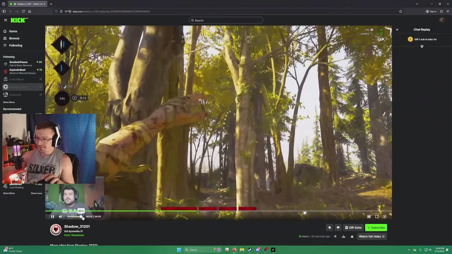Enter fullscreen mode in the player
Viewport: 452px width, 254px height.
[377, 217]
